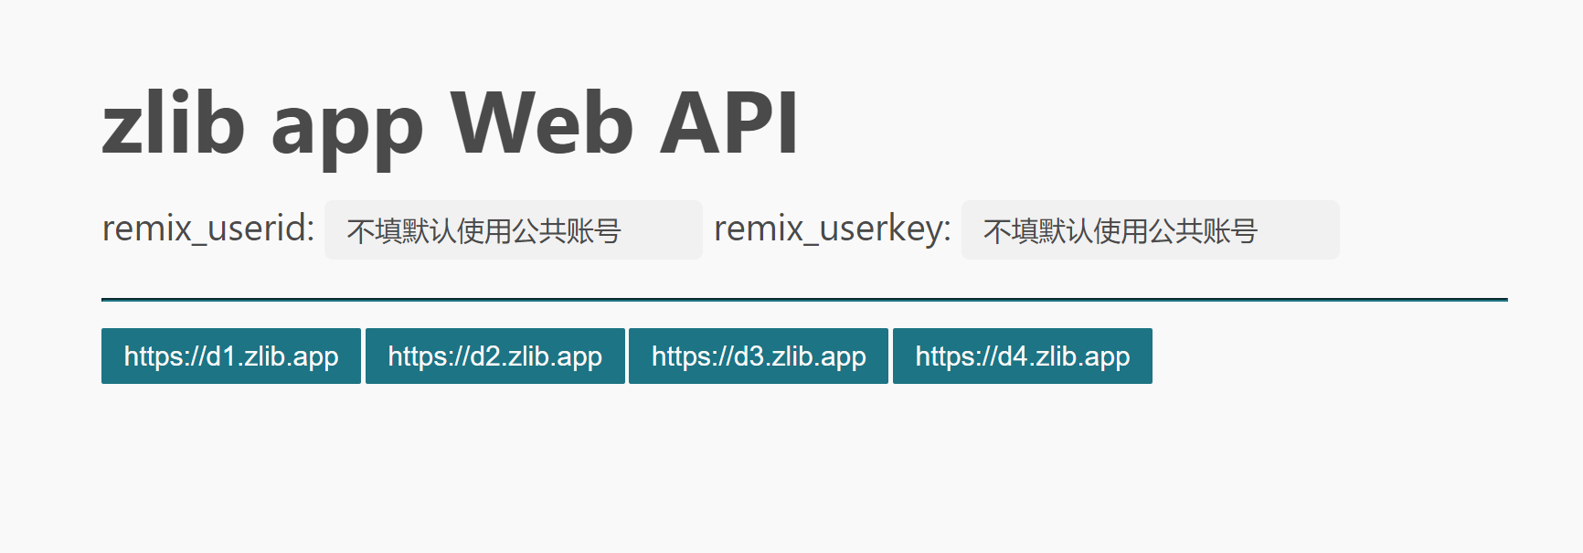The width and height of the screenshot is (1583, 553).
Task: Click the word "zlib" in the heading
Action: [174, 123]
